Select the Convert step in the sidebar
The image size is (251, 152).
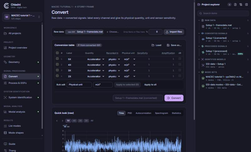pyautogui.click(x=21, y=76)
